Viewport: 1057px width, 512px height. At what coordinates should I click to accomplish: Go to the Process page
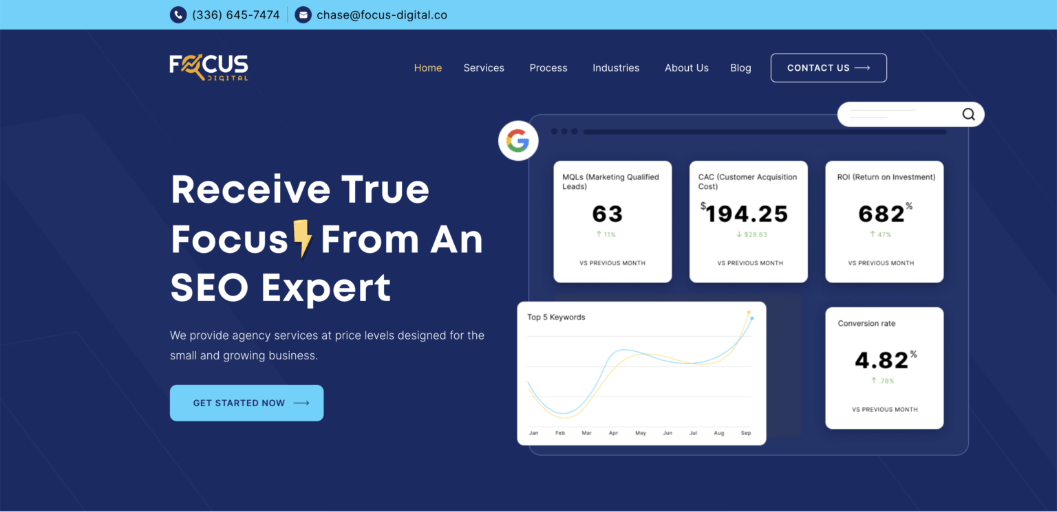pos(548,68)
